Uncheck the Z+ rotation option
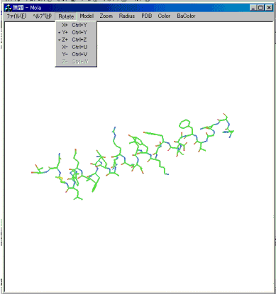276x296 pixels. [x=76, y=40]
